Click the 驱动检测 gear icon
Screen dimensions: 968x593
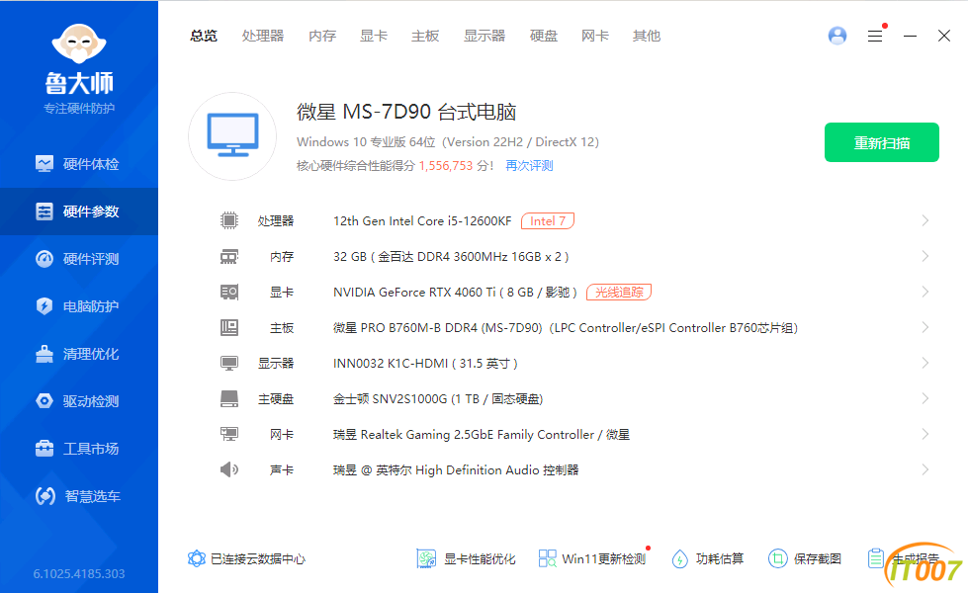click(44, 401)
